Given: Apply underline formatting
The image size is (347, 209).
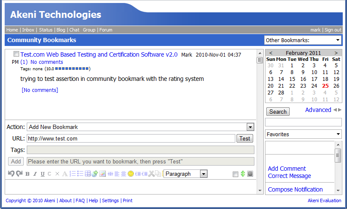Looking at the screenshot, I should click(42, 174).
